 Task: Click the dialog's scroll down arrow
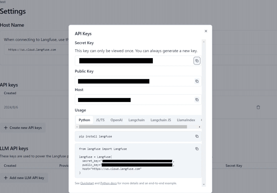click(x=204, y=184)
